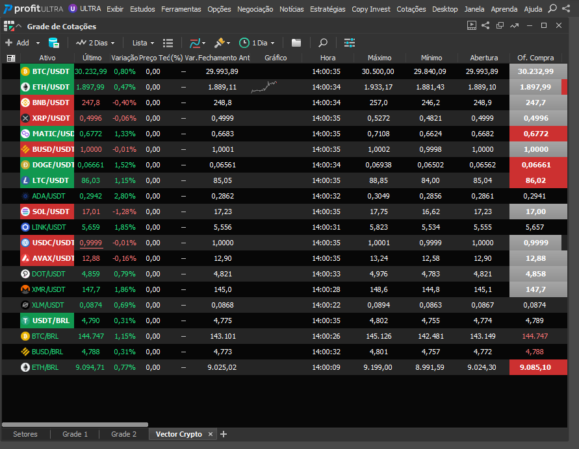Image resolution: width=579 pixels, height=449 pixels.
Task: Click the share icon in the top menu bar
Action: (x=566, y=8)
